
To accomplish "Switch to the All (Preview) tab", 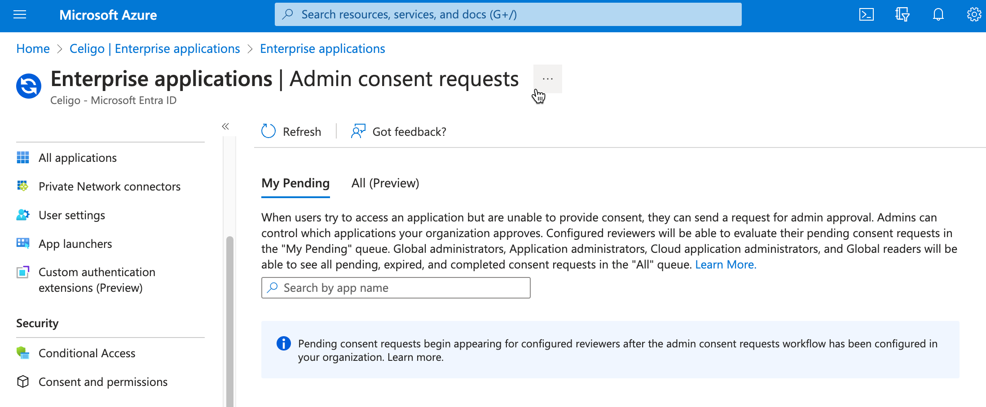I will click(385, 183).
